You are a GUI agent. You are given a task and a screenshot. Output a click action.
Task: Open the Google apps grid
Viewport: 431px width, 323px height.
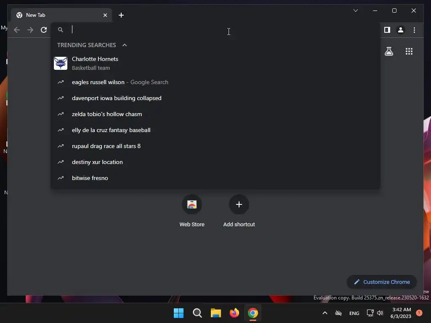[409, 51]
